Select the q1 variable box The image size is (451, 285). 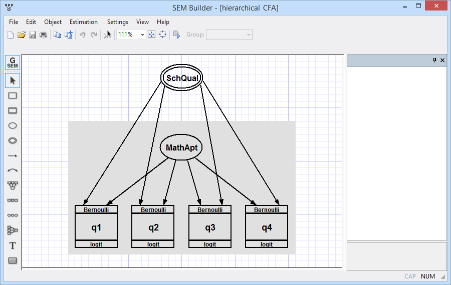(x=96, y=227)
